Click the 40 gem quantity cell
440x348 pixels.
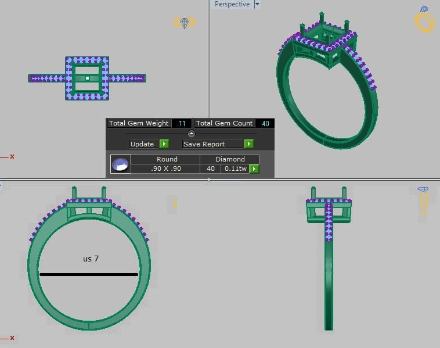[x=211, y=168]
